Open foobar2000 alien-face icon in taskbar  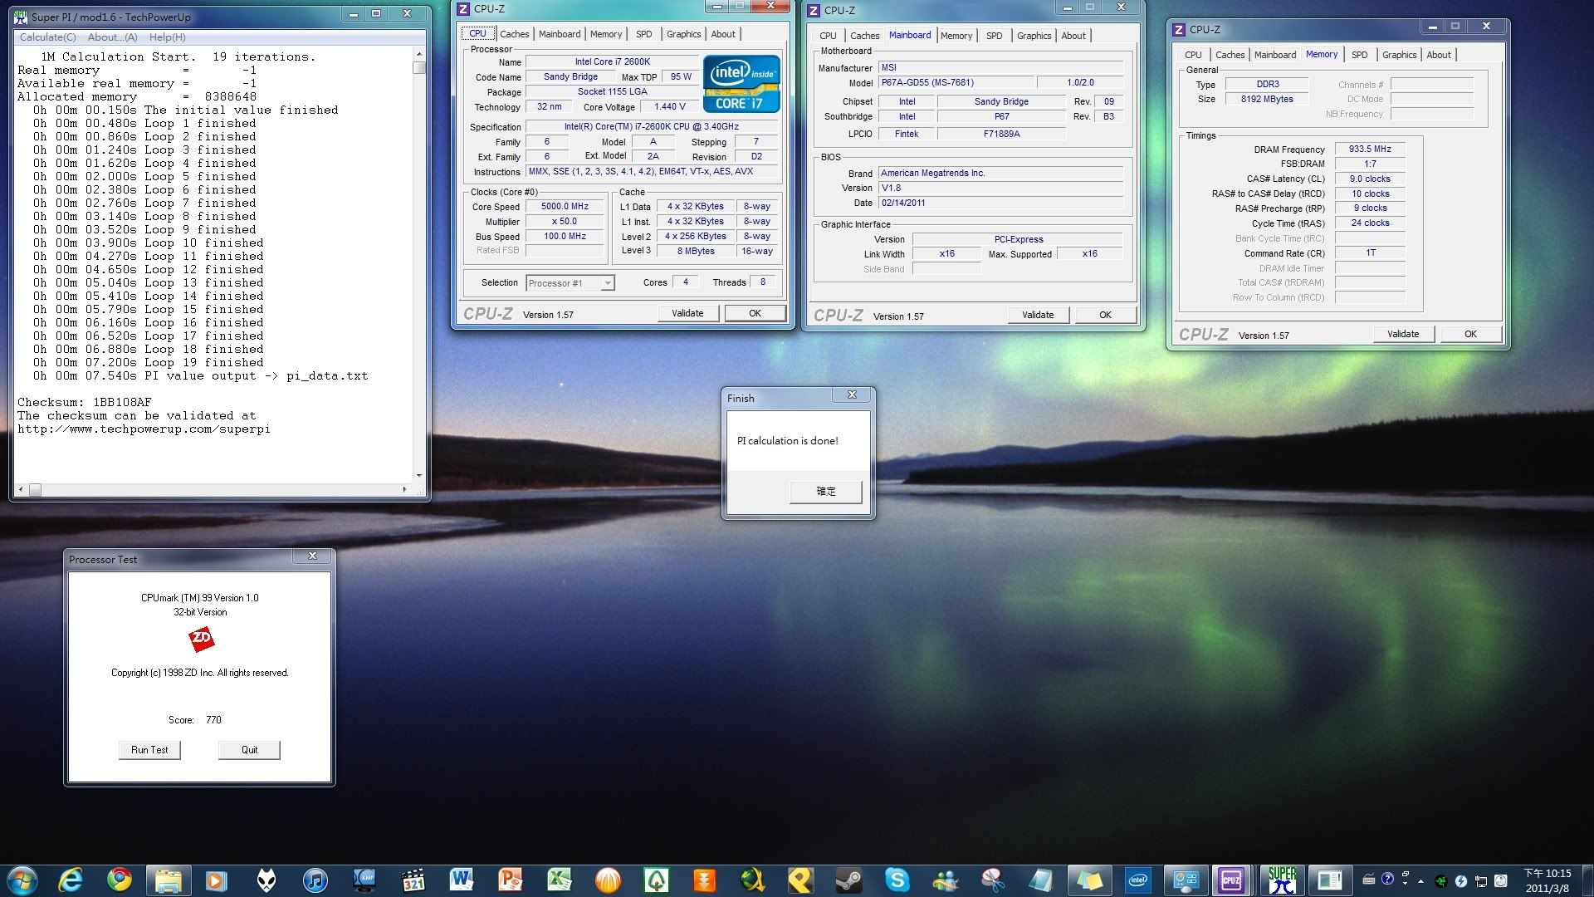[x=266, y=880]
